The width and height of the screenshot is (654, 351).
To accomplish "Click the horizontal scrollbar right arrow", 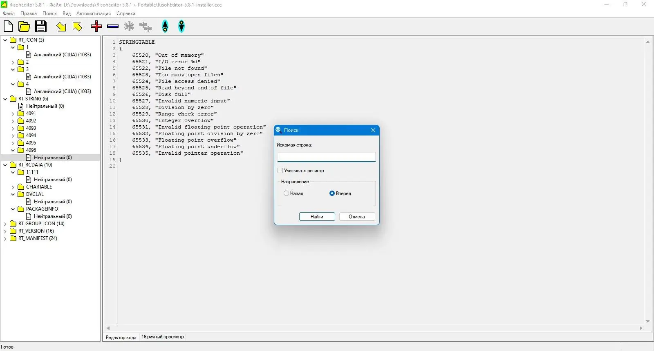I will tap(641, 328).
